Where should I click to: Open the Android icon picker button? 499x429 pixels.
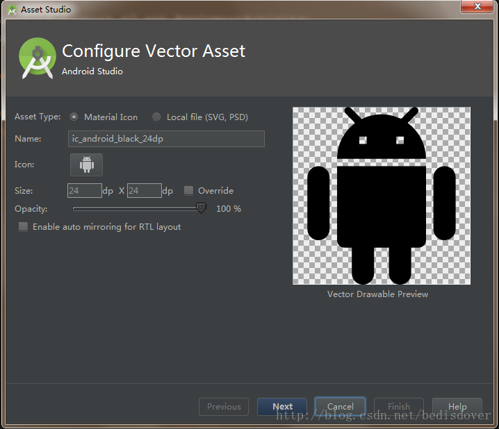(86, 165)
